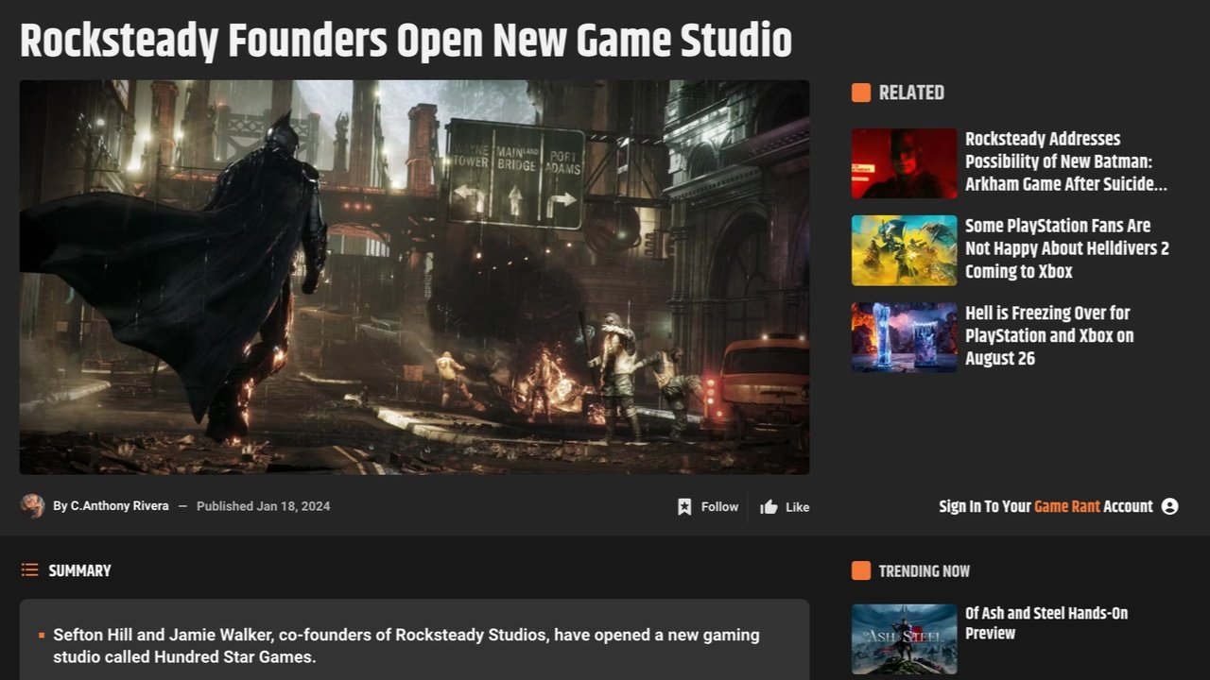Viewport: 1210px width, 680px height.
Task: Click the TRENDING NOW section heading
Action: 924,570
